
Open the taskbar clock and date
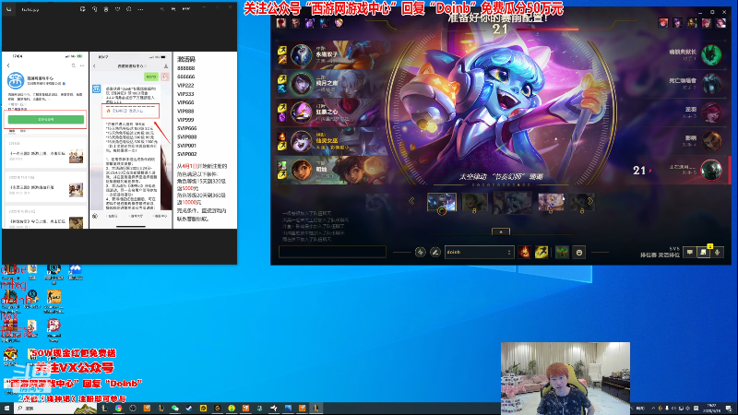[711, 408]
